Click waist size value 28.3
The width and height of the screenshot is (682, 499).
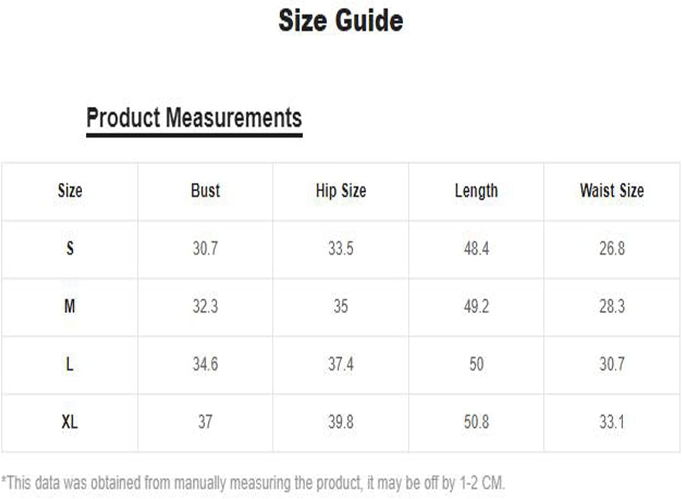(x=612, y=306)
